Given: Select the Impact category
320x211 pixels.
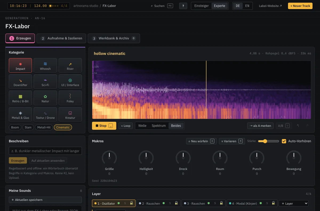Looking at the screenshot, I should point(20,66).
